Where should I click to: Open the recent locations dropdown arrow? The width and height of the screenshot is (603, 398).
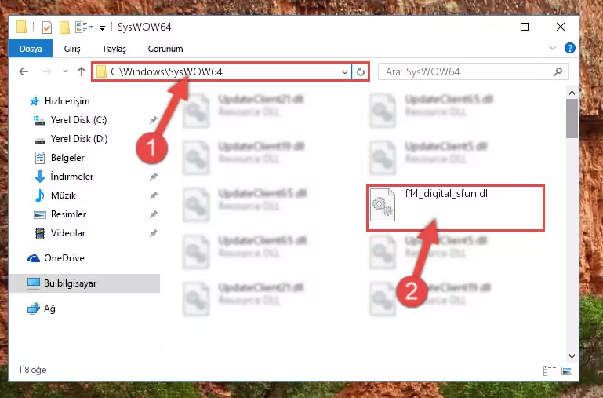pos(65,71)
